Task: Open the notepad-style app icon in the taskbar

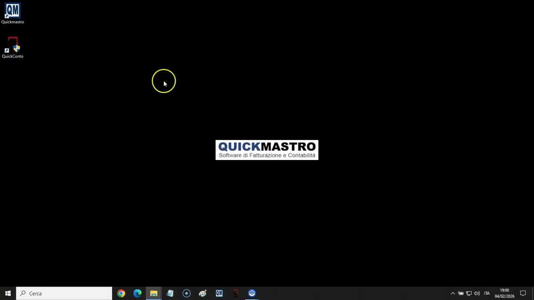Action: pos(170,293)
